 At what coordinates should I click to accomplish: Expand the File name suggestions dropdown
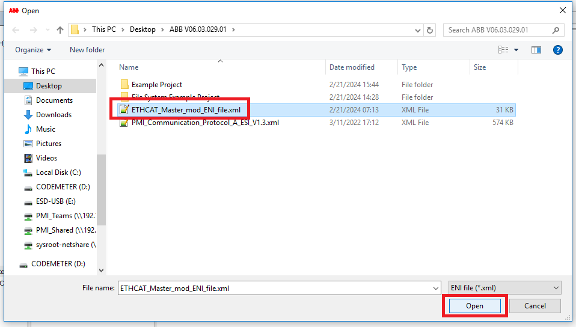coord(436,288)
